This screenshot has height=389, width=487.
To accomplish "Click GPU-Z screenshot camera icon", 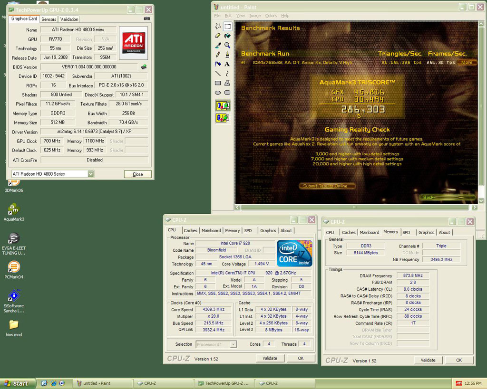I will [146, 19].
